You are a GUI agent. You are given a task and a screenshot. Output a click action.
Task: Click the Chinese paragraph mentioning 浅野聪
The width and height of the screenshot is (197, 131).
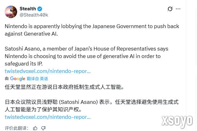pos(91,106)
